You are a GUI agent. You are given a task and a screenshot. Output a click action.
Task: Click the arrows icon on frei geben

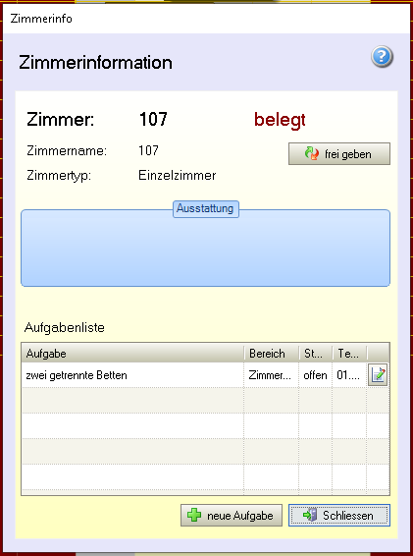tap(311, 154)
